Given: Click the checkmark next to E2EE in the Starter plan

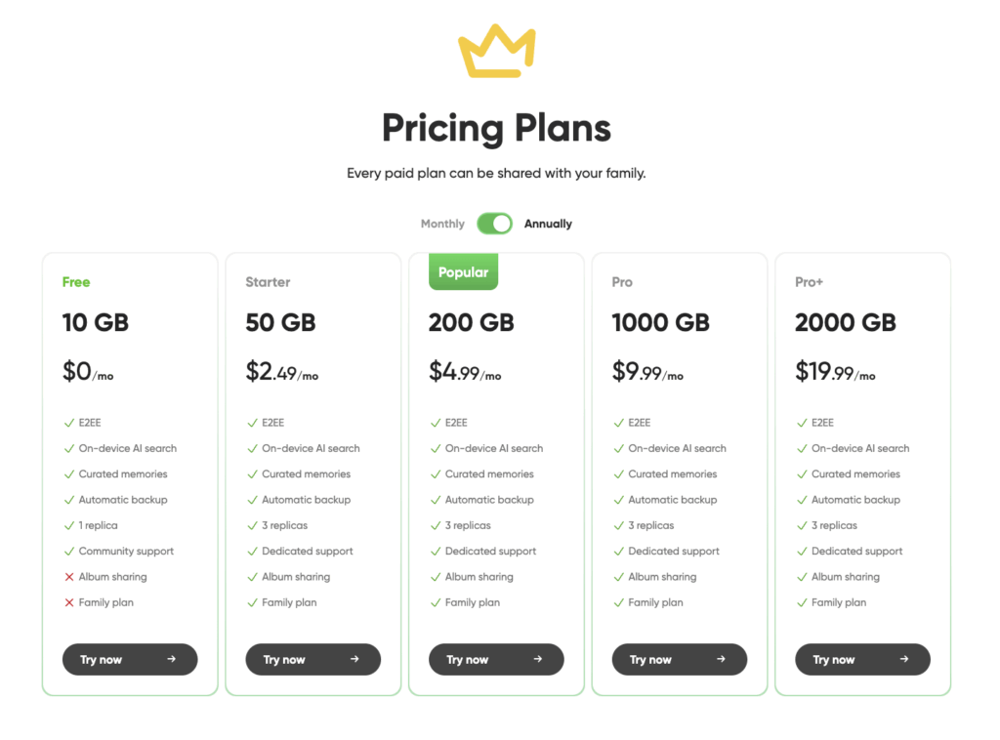Looking at the screenshot, I should click(252, 423).
